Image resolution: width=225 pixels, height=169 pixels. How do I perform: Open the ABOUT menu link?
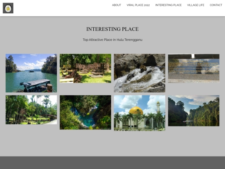click(117, 5)
